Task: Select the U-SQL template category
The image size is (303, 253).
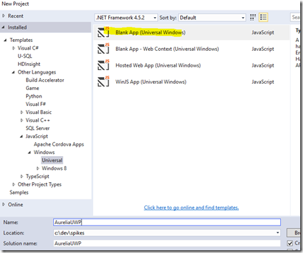Action: pyautogui.click(x=25, y=56)
